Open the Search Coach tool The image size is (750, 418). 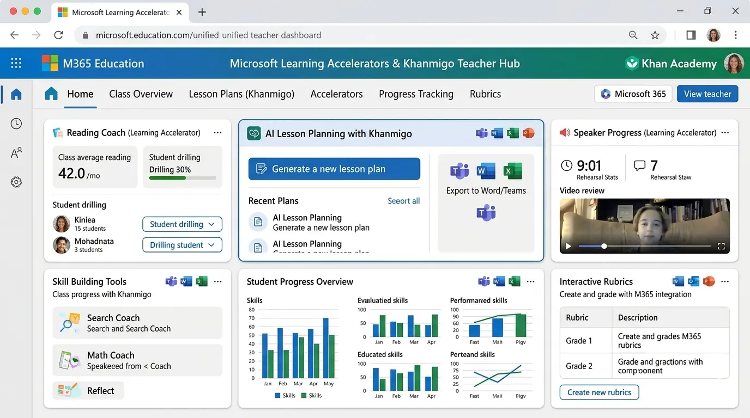click(137, 322)
